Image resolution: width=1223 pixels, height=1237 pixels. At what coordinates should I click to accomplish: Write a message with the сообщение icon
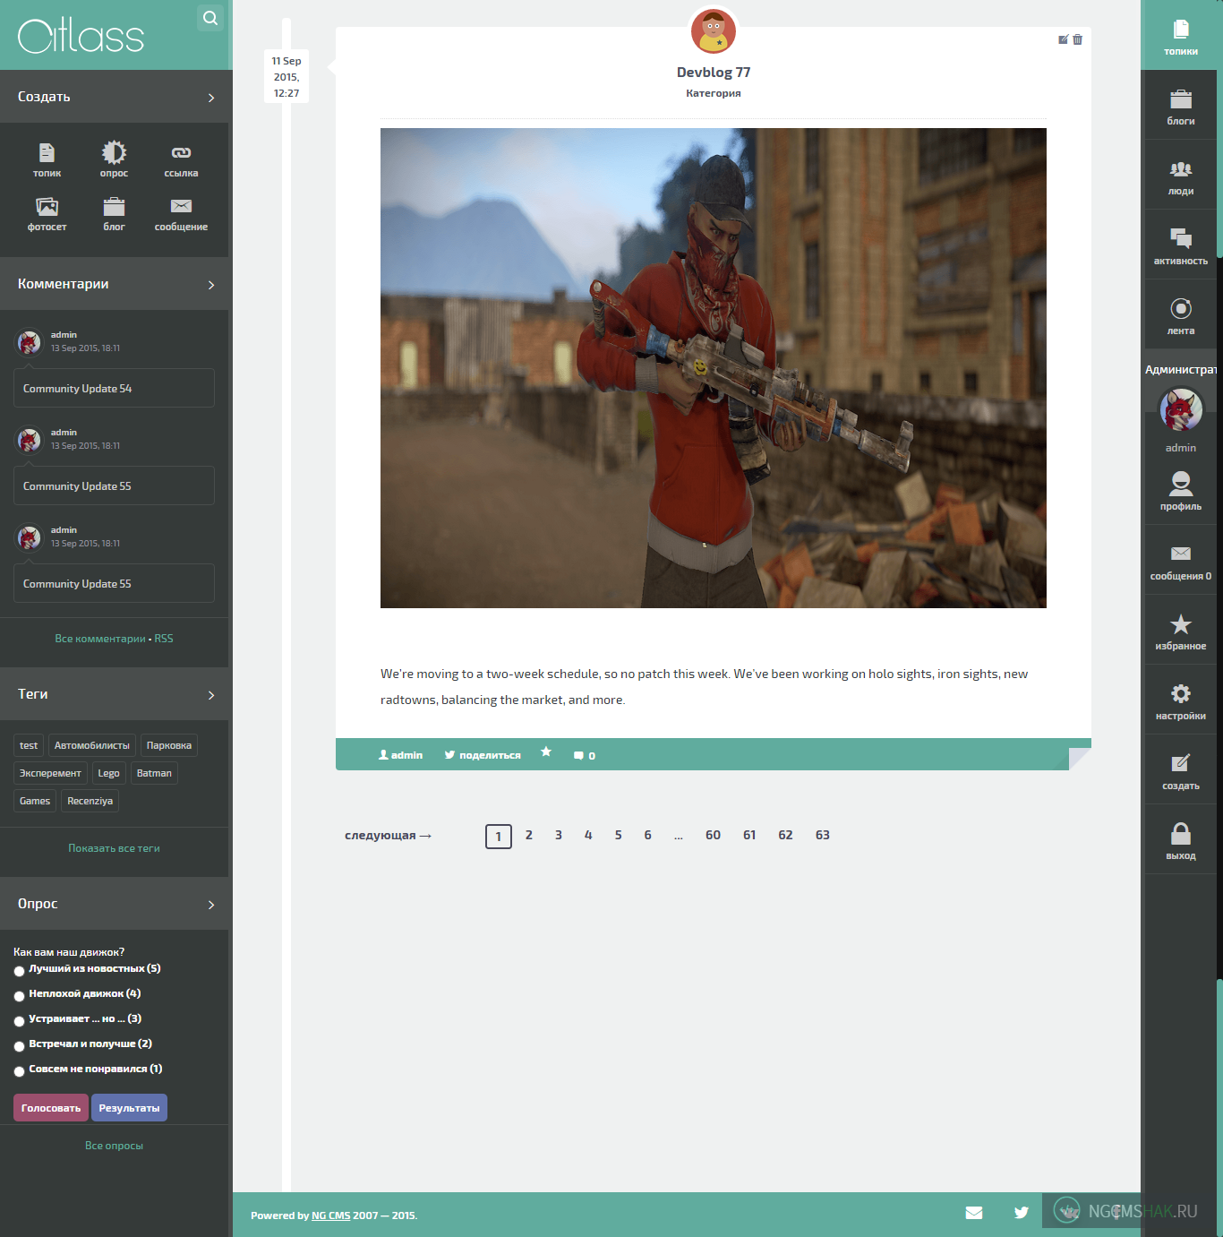click(x=181, y=214)
